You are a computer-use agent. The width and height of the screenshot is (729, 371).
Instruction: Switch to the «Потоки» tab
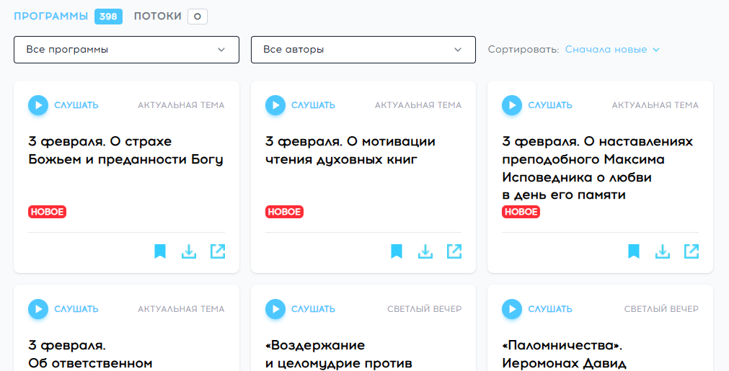[x=158, y=17]
